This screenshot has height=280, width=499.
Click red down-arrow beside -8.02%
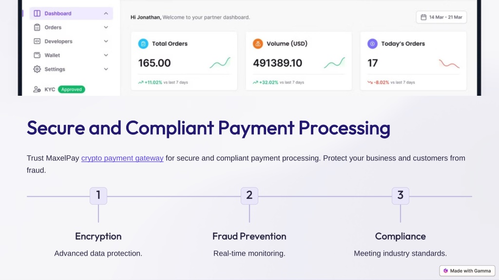[x=370, y=82]
